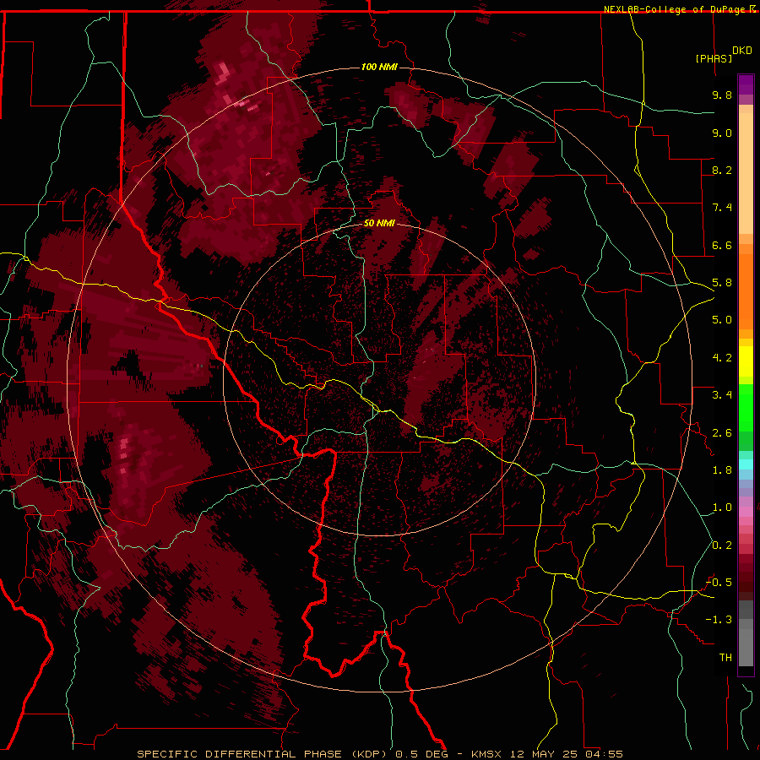Screen dimensions: 760x760
Task: Select the 3.4 scale value
Action: [722, 395]
